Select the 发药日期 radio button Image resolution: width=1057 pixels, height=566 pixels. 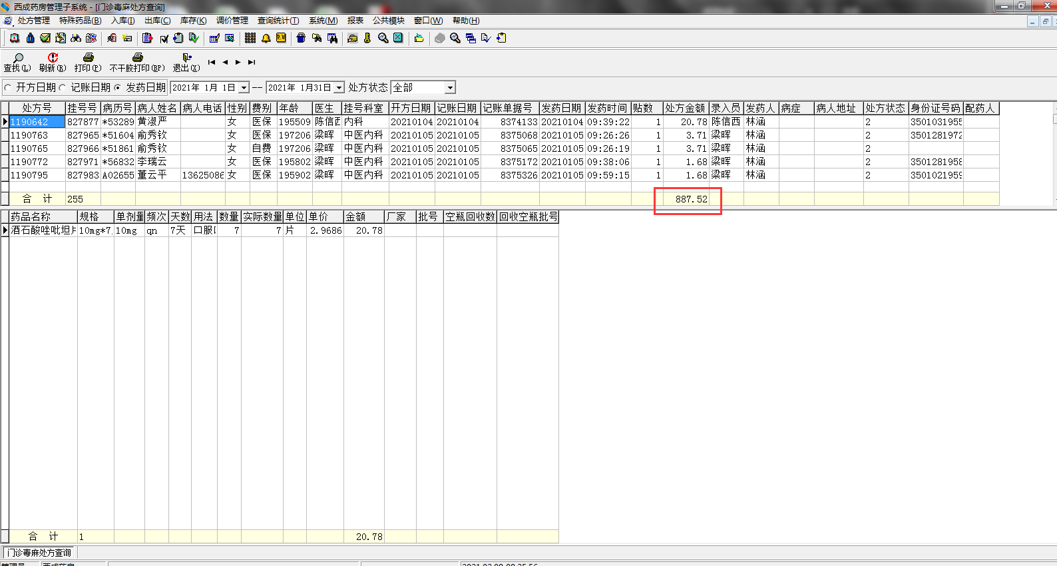[x=118, y=87]
